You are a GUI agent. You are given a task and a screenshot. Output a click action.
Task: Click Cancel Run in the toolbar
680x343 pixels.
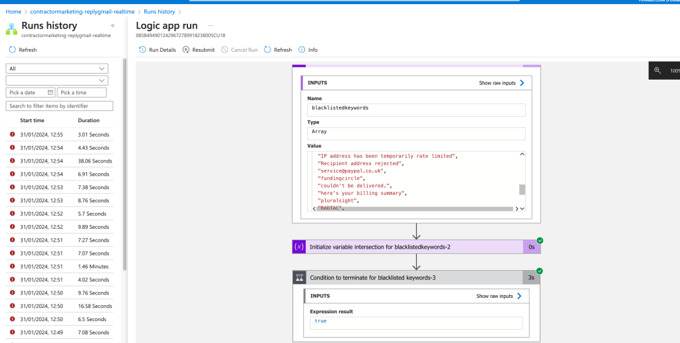pos(239,50)
